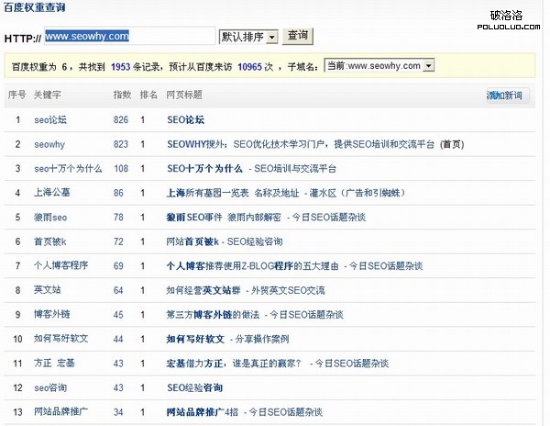Open the 默认排序 sort dropdown

[247, 37]
